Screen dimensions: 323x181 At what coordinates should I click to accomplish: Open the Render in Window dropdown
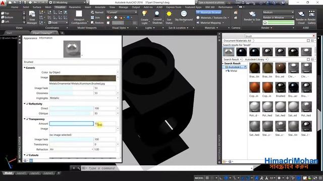(x=278, y=18)
